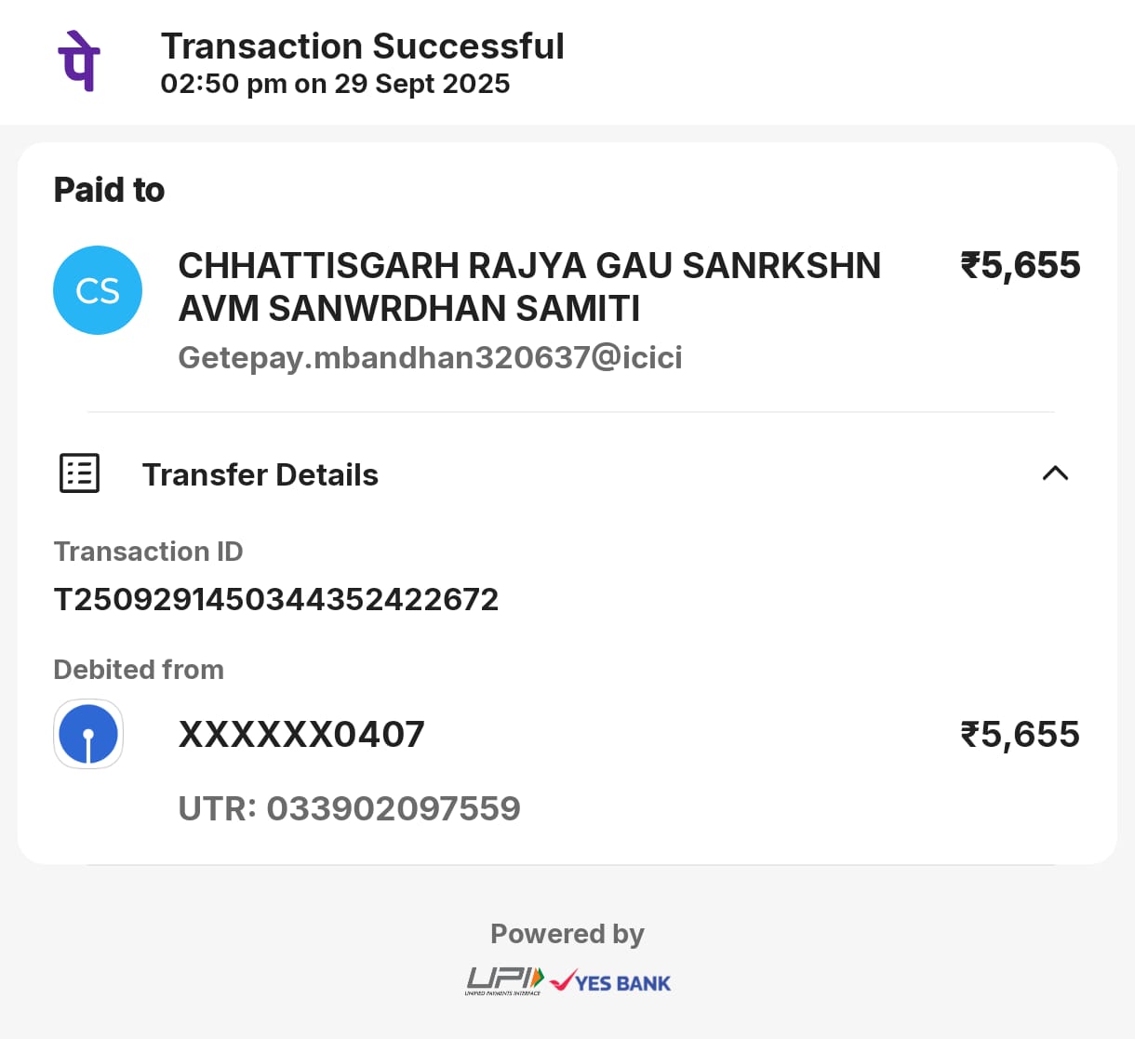The image size is (1135, 1039).
Task: Click the debited amount ₹5,655 beside account
Action: [x=1020, y=735]
